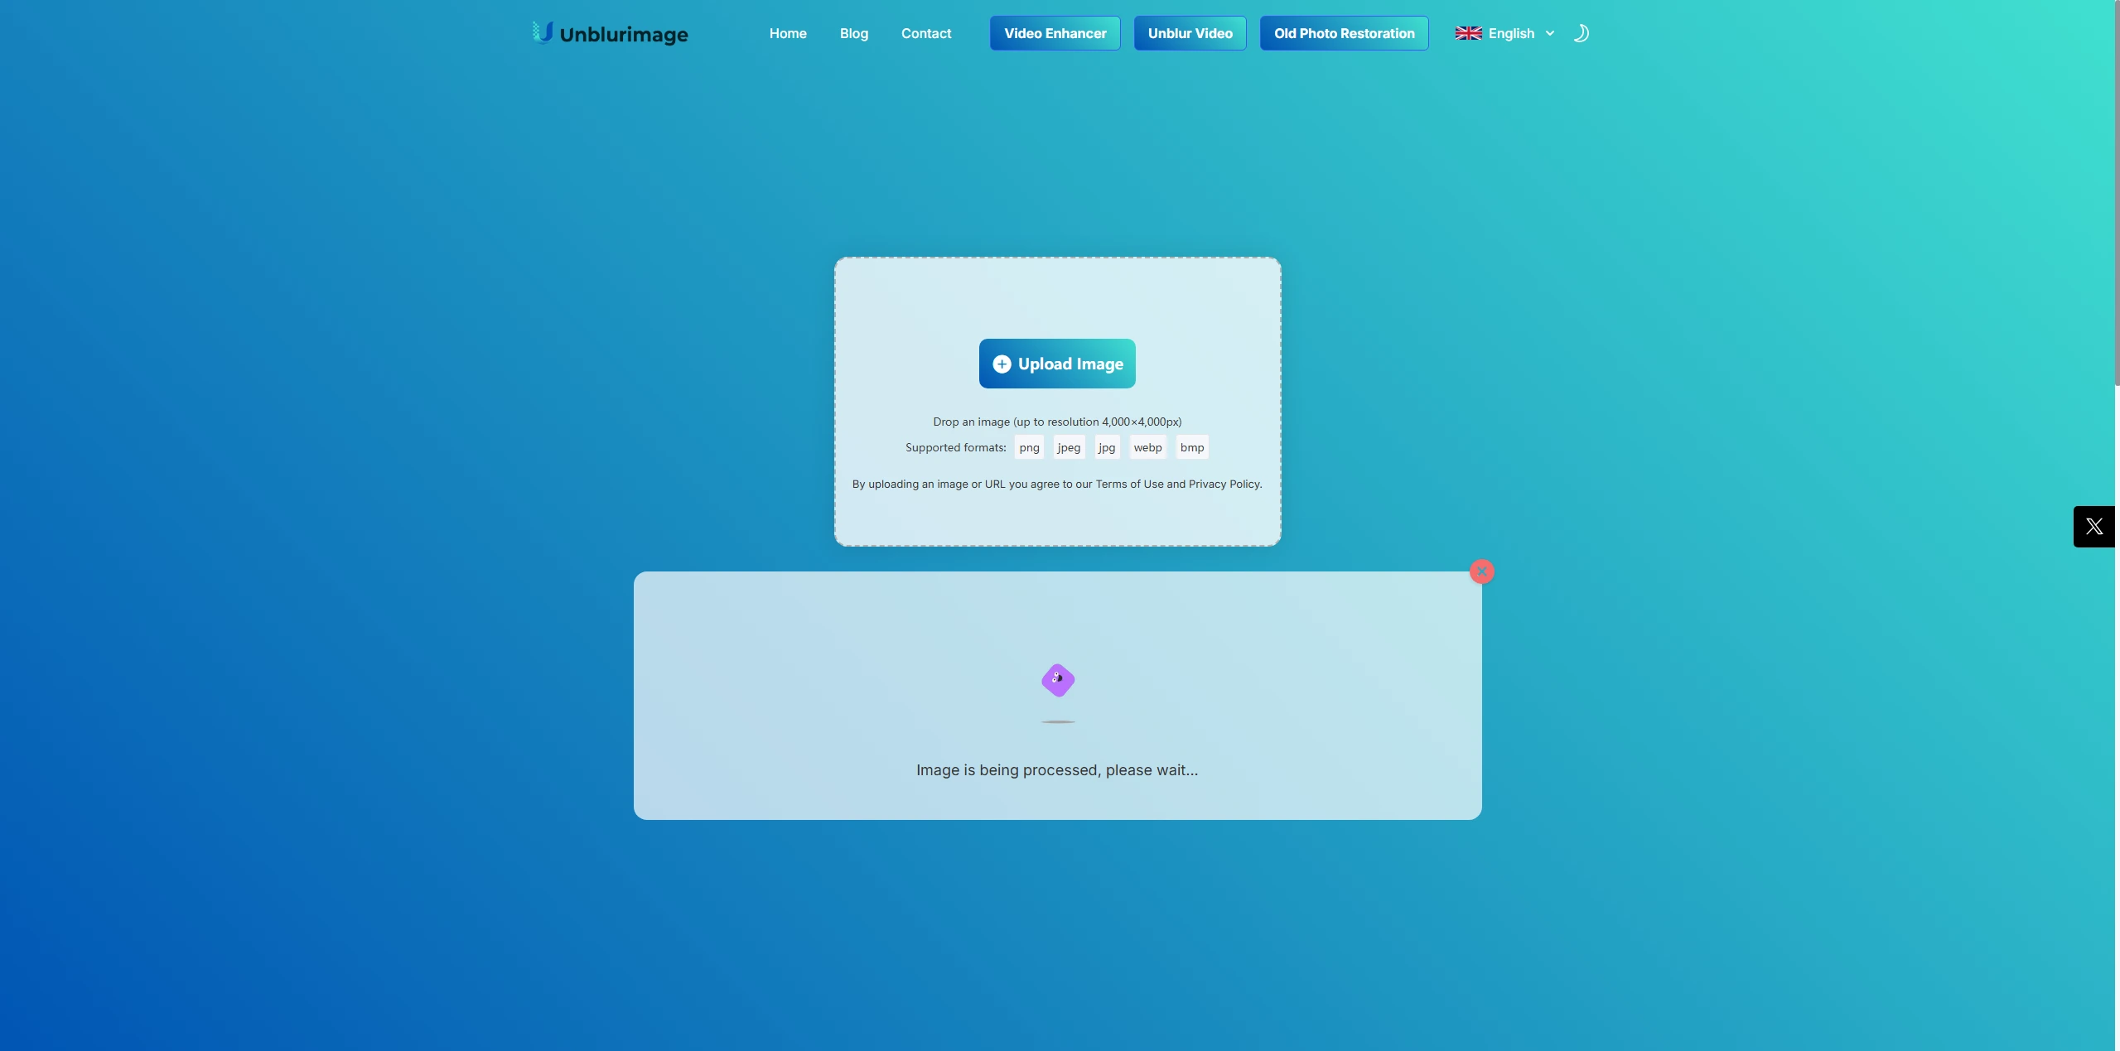Click the Privacy Policy link
The image size is (2120, 1051).
pyautogui.click(x=1224, y=484)
